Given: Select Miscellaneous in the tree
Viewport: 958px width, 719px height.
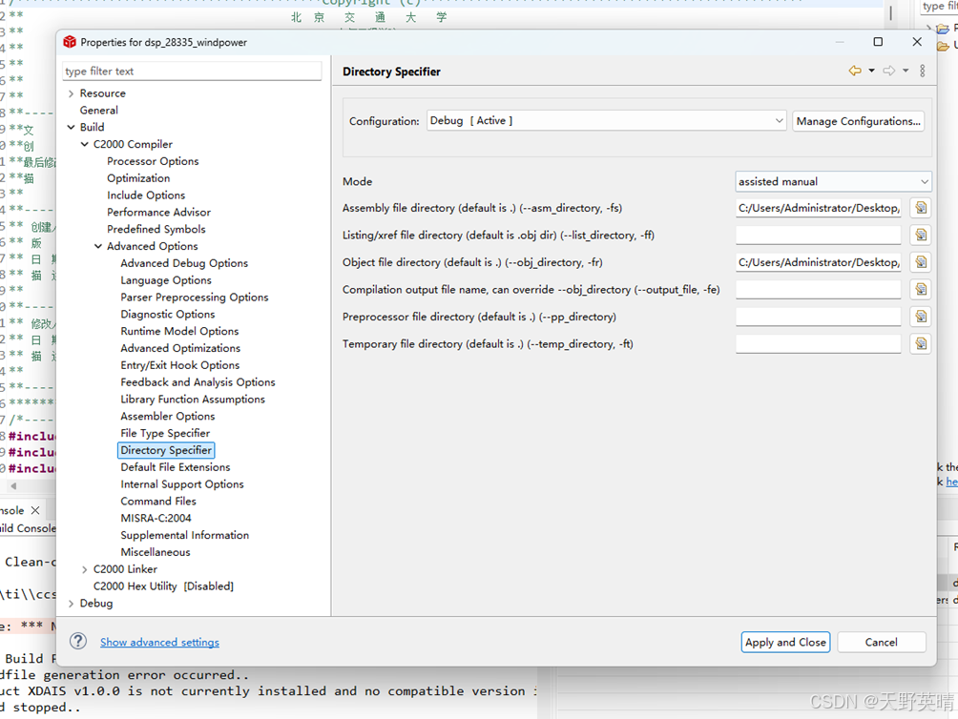Looking at the screenshot, I should point(156,552).
